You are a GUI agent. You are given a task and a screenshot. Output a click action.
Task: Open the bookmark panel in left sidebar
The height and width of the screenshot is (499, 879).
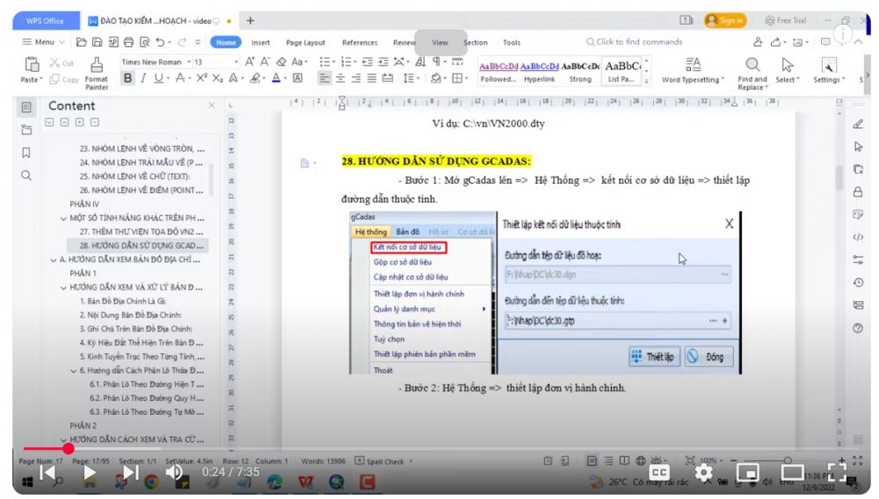[26, 152]
